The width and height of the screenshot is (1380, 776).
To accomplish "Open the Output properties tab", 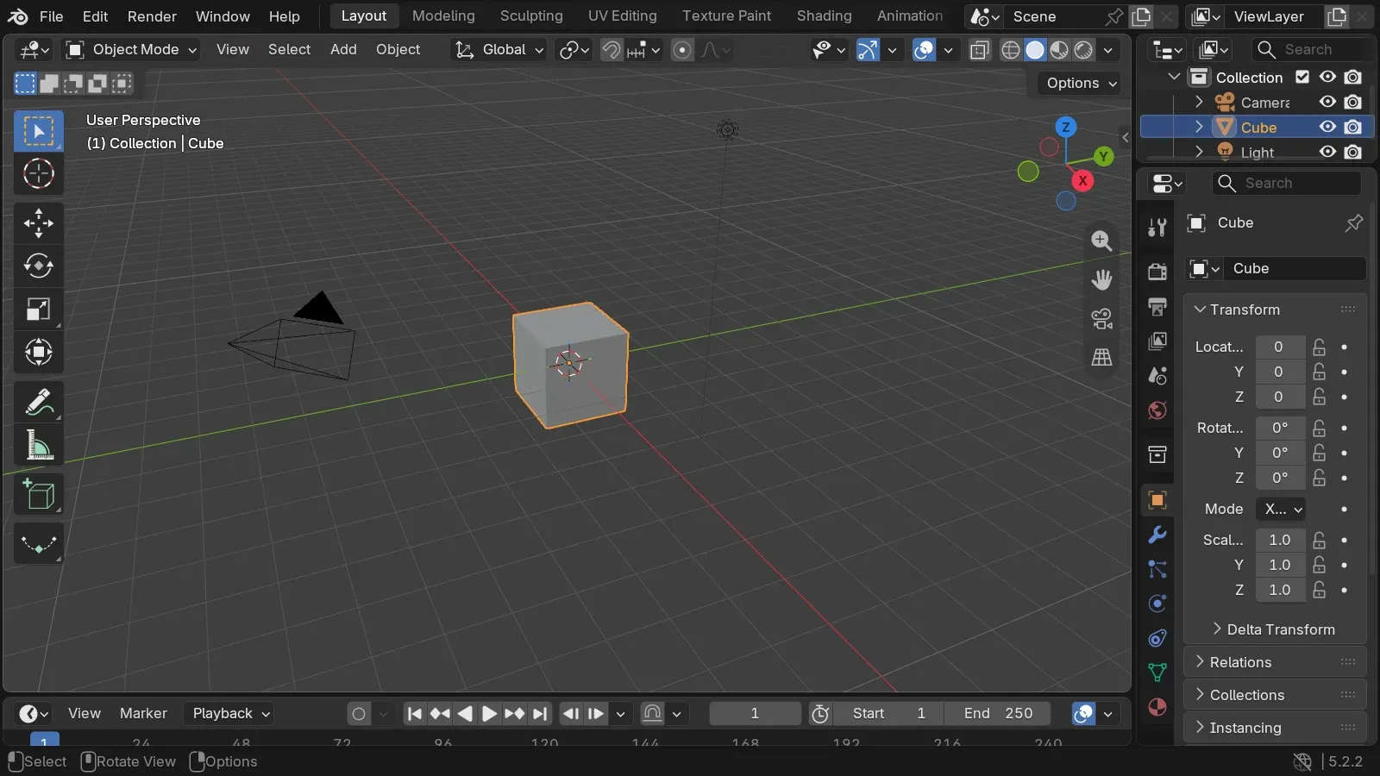I will (1157, 307).
